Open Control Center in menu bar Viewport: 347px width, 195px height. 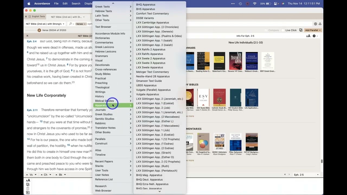click(276, 4)
